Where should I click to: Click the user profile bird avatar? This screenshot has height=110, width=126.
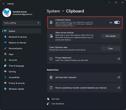pos(7,13)
